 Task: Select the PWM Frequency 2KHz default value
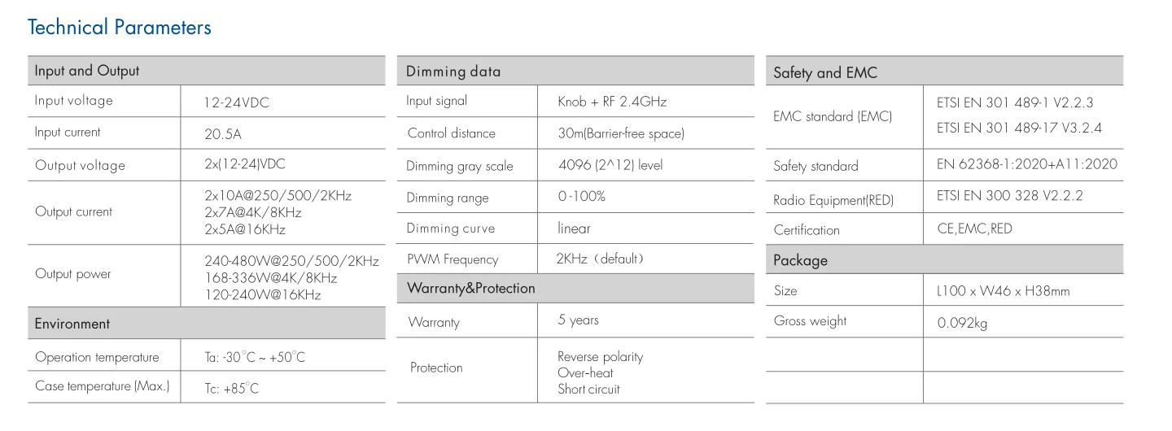pyautogui.click(x=601, y=259)
